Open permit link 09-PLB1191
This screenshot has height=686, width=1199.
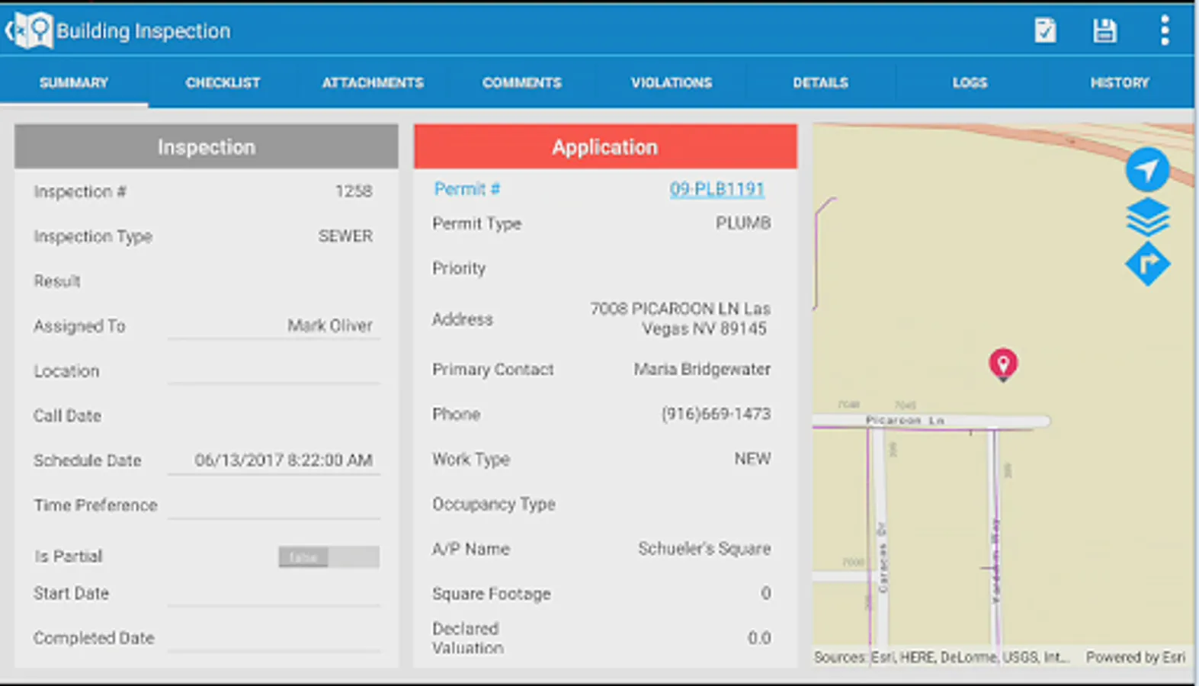point(717,189)
